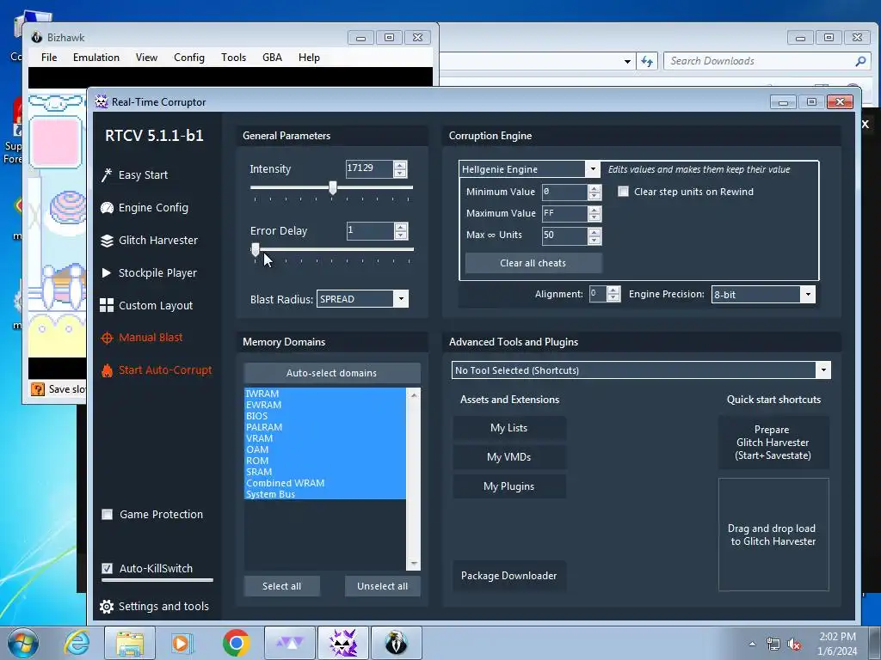Screen dimensions: 881x660
Task: Open the Help menu in Bizhawk
Action: (309, 58)
